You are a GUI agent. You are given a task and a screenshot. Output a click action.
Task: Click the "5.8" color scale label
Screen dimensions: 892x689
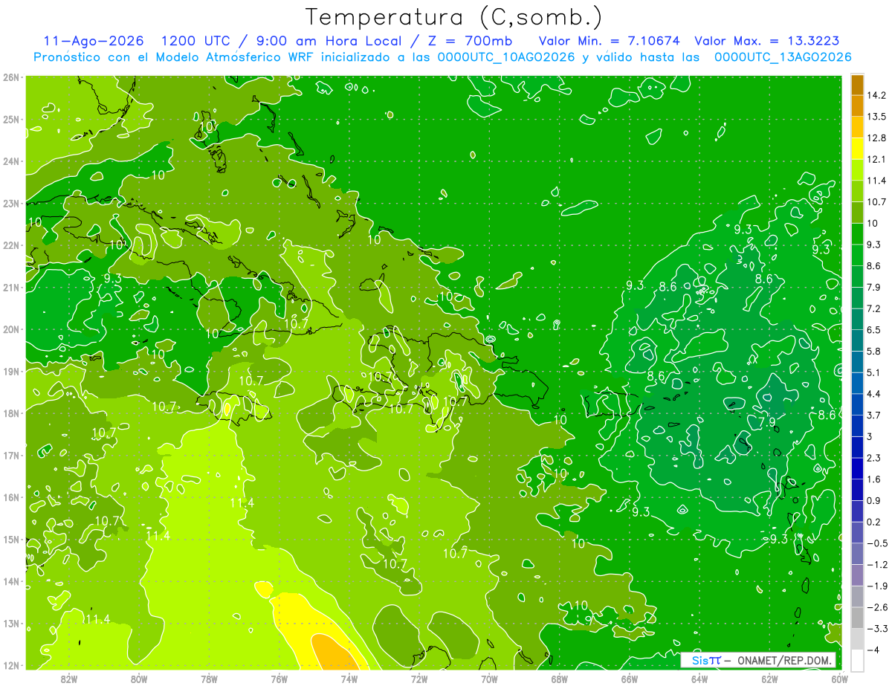873,351
